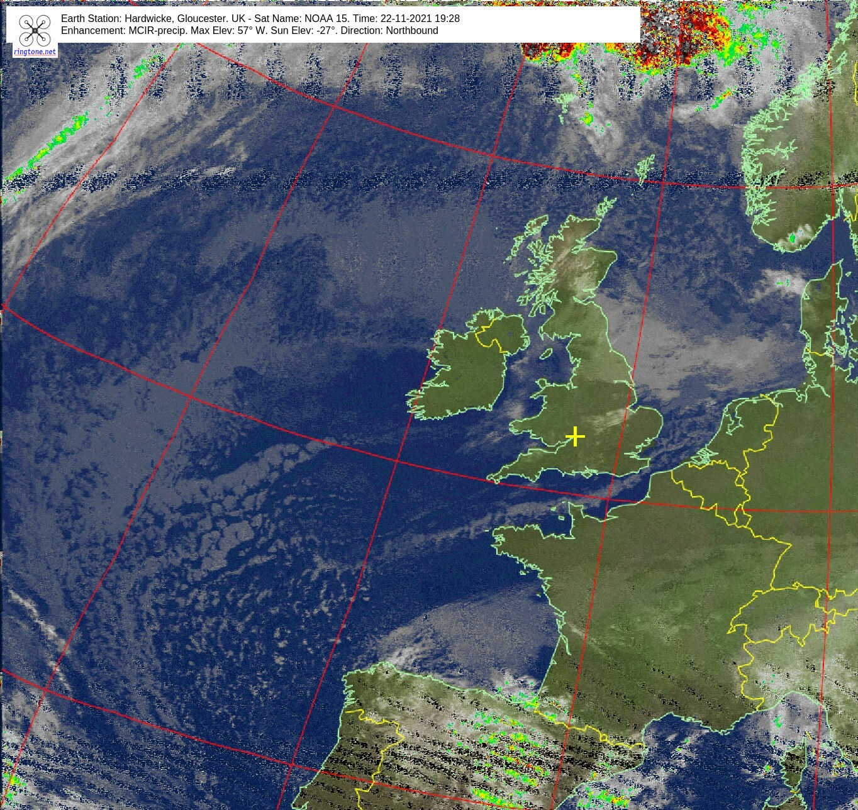Open the ringtone.net link under the logo
This screenshot has height=810, width=858.
[x=35, y=52]
